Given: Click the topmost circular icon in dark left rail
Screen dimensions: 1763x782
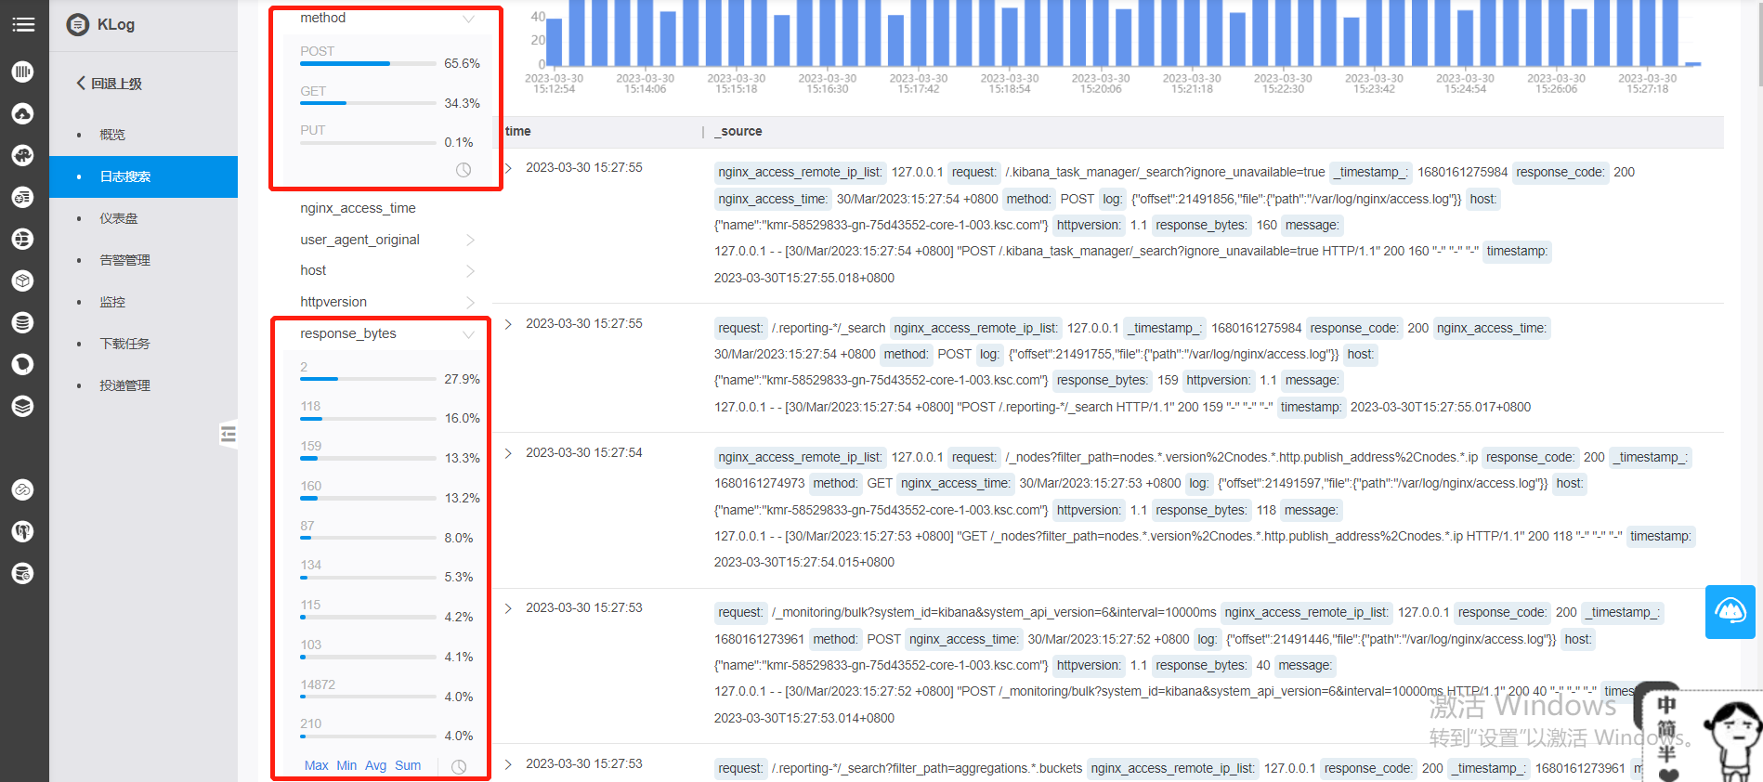Looking at the screenshot, I should tap(23, 72).
